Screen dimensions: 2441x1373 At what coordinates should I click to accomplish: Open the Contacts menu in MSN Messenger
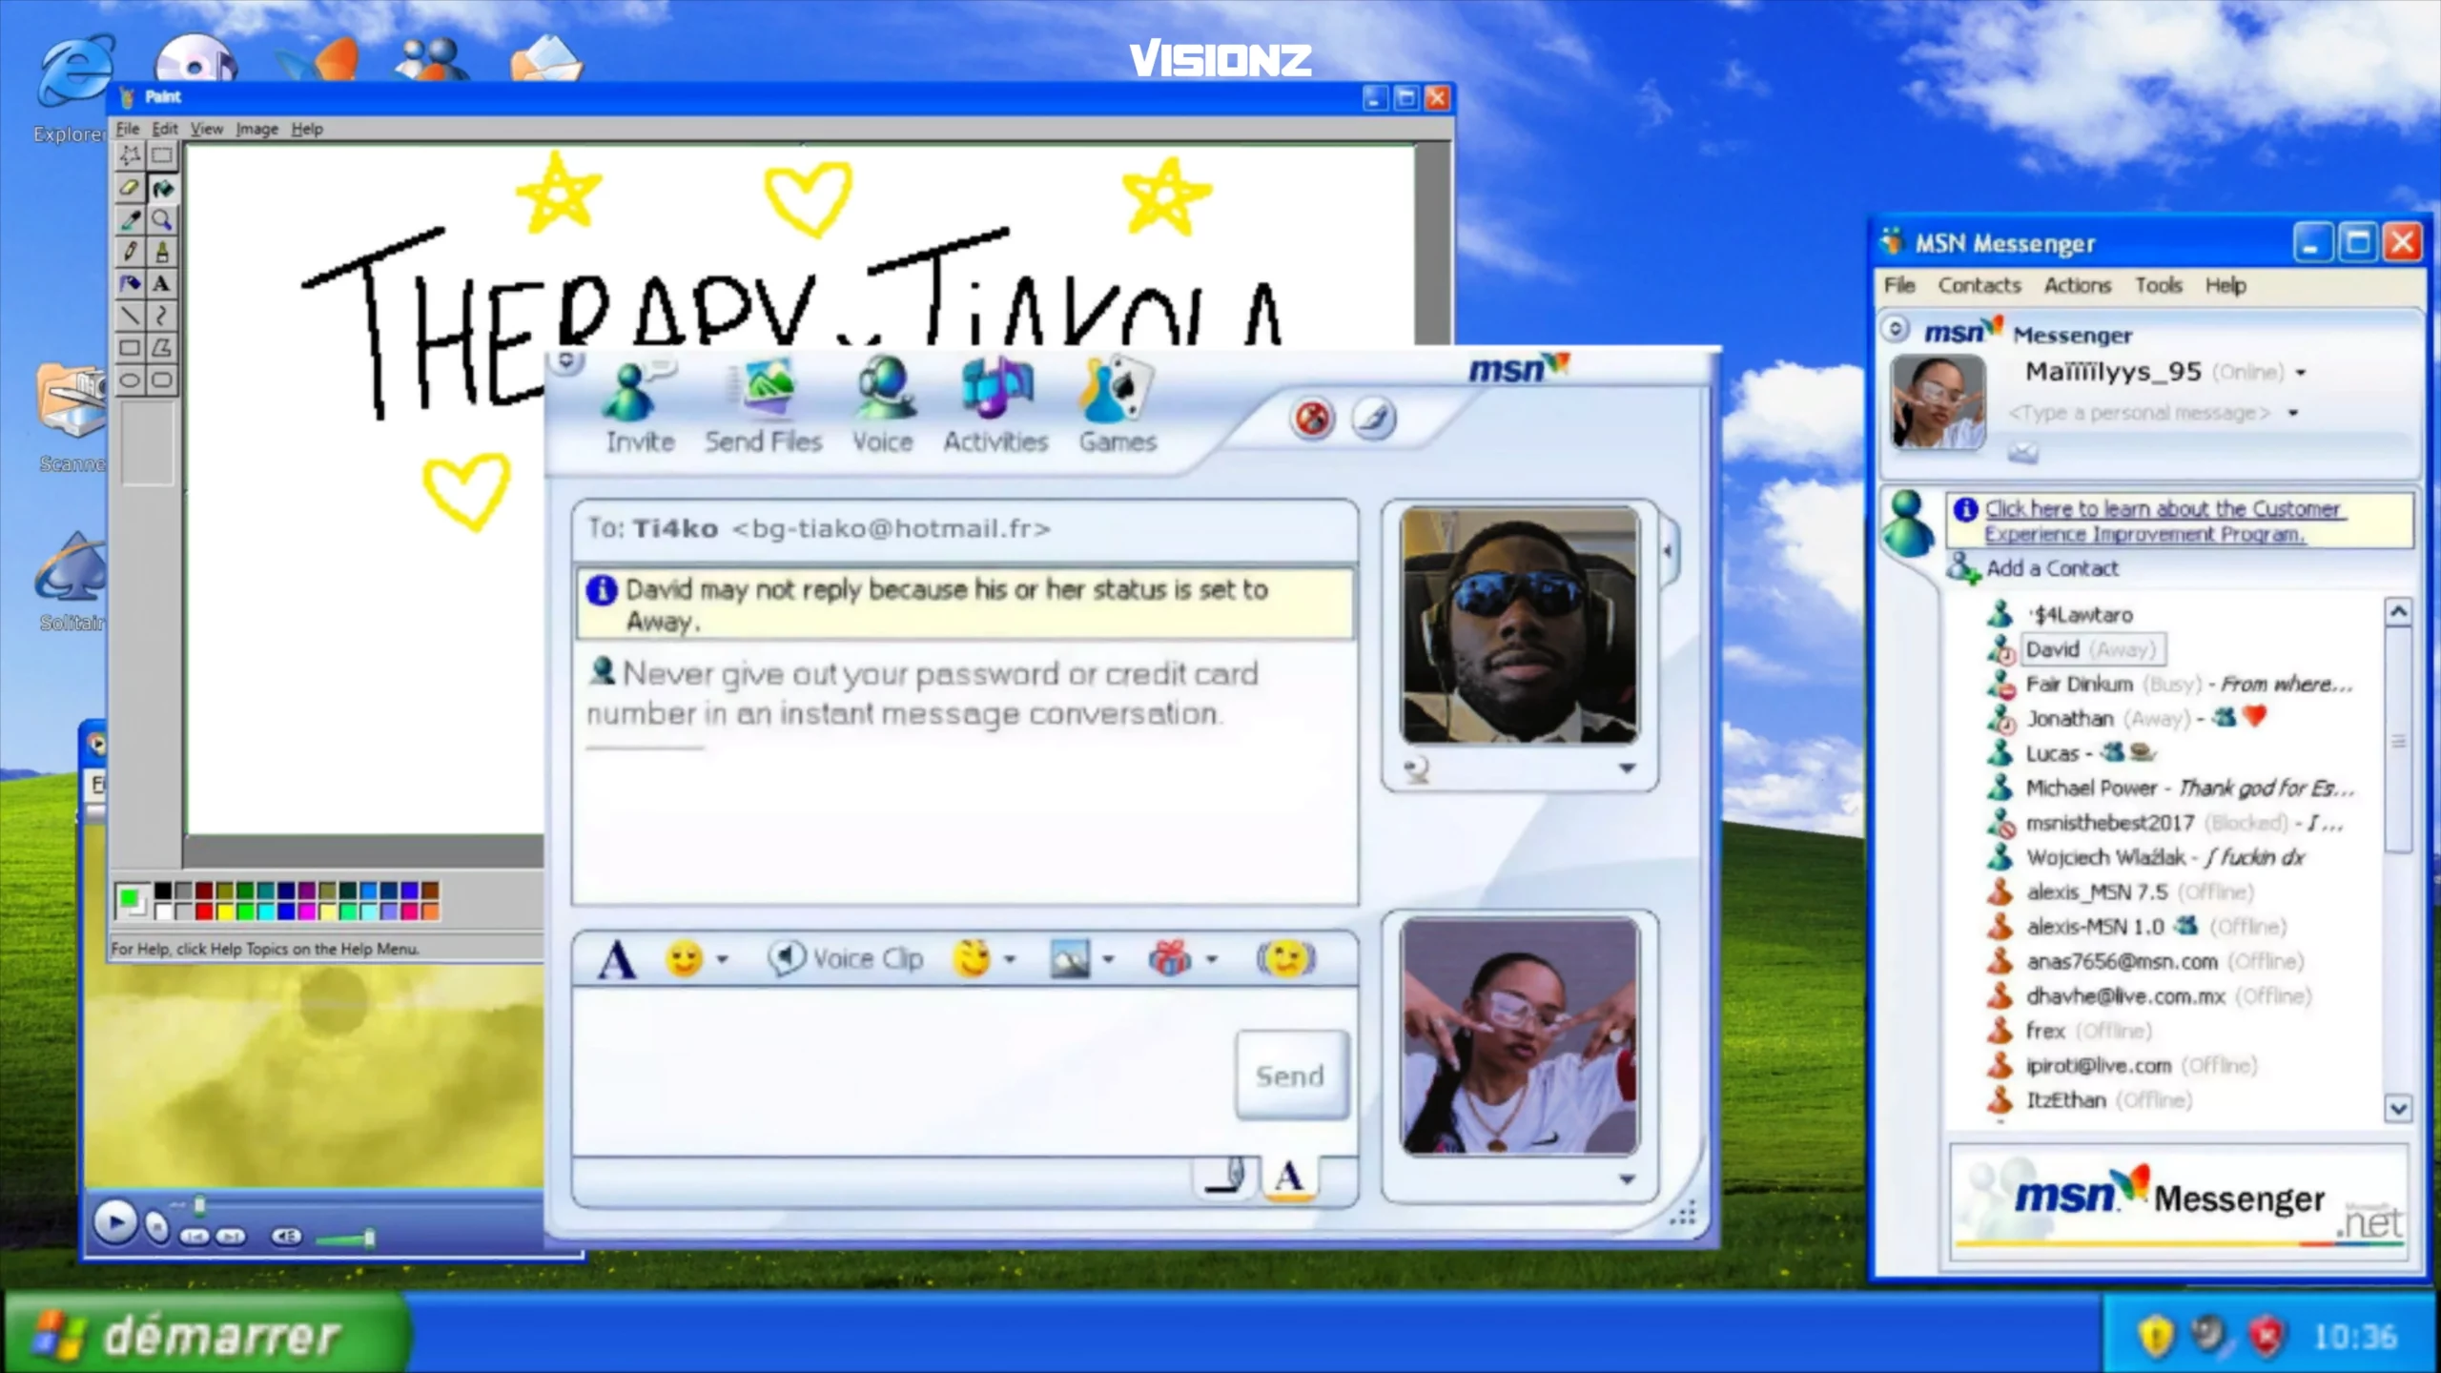(x=1979, y=286)
